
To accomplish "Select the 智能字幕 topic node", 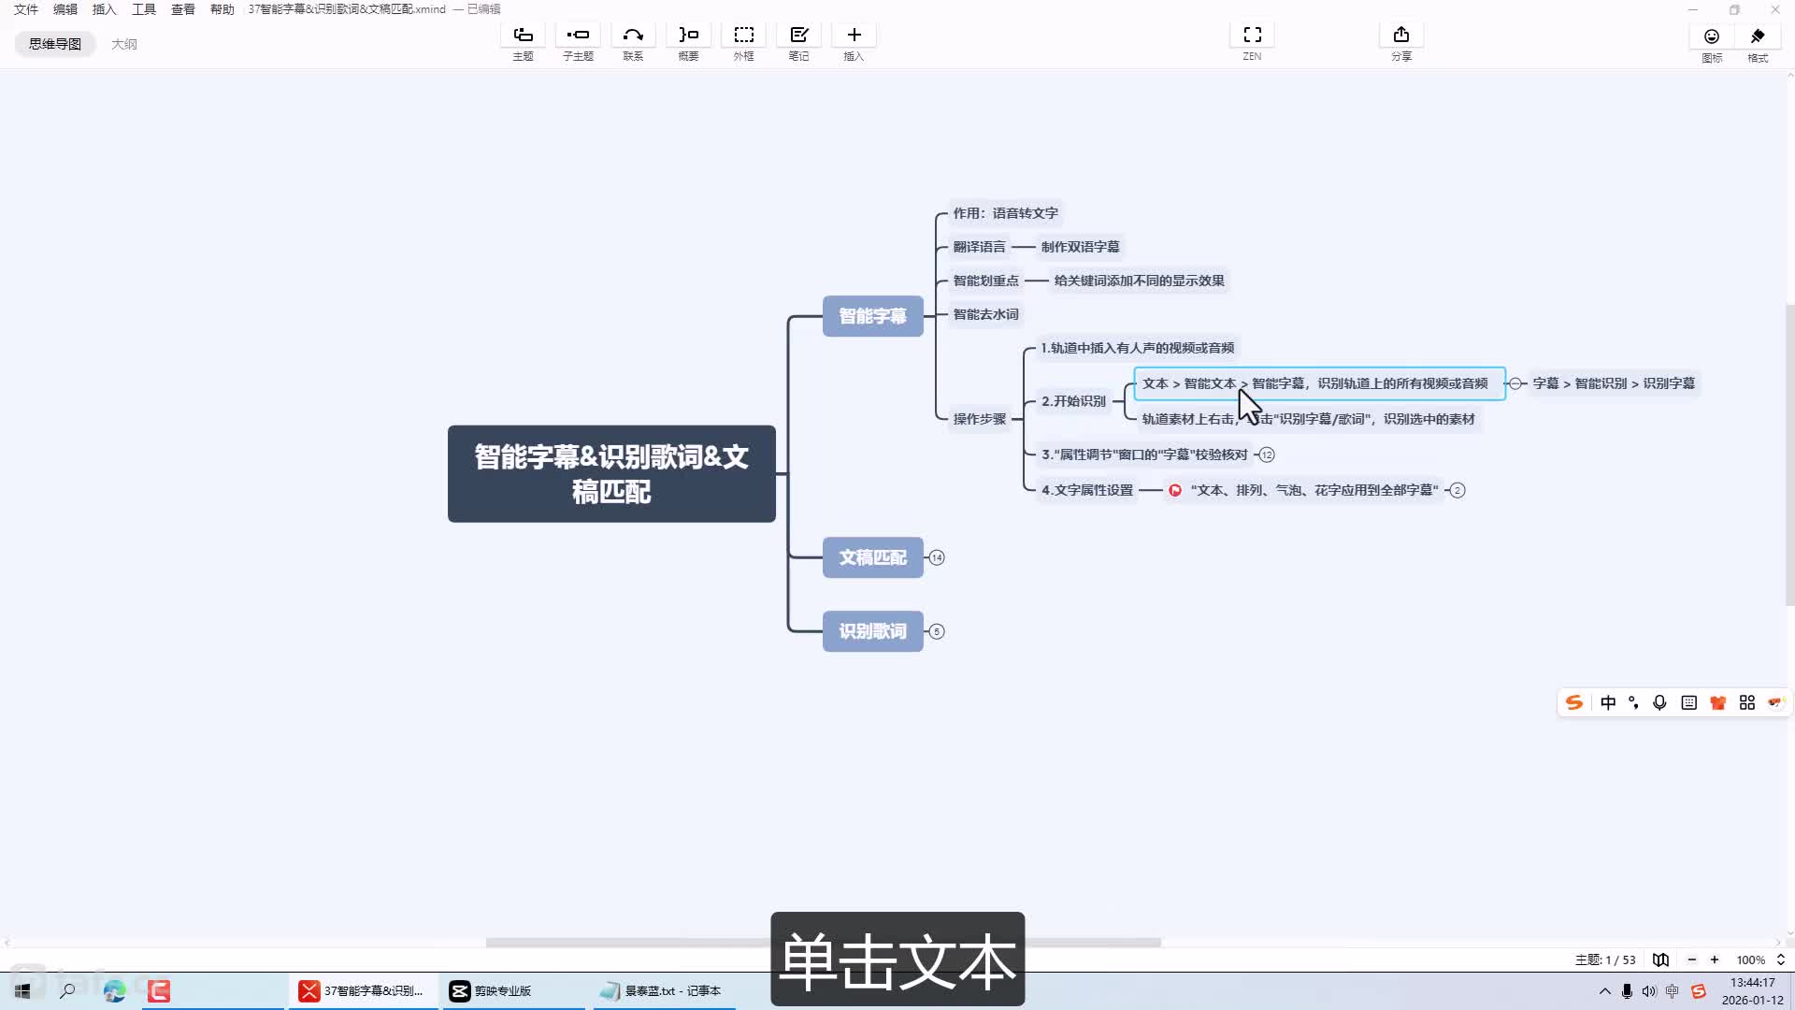I will [872, 316].
